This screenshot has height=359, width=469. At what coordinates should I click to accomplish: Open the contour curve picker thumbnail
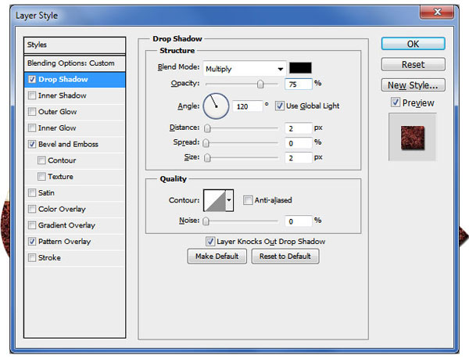[x=213, y=200]
